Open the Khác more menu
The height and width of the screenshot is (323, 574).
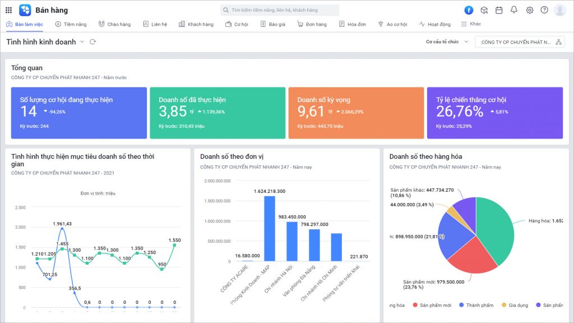click(x=471, y=24)
